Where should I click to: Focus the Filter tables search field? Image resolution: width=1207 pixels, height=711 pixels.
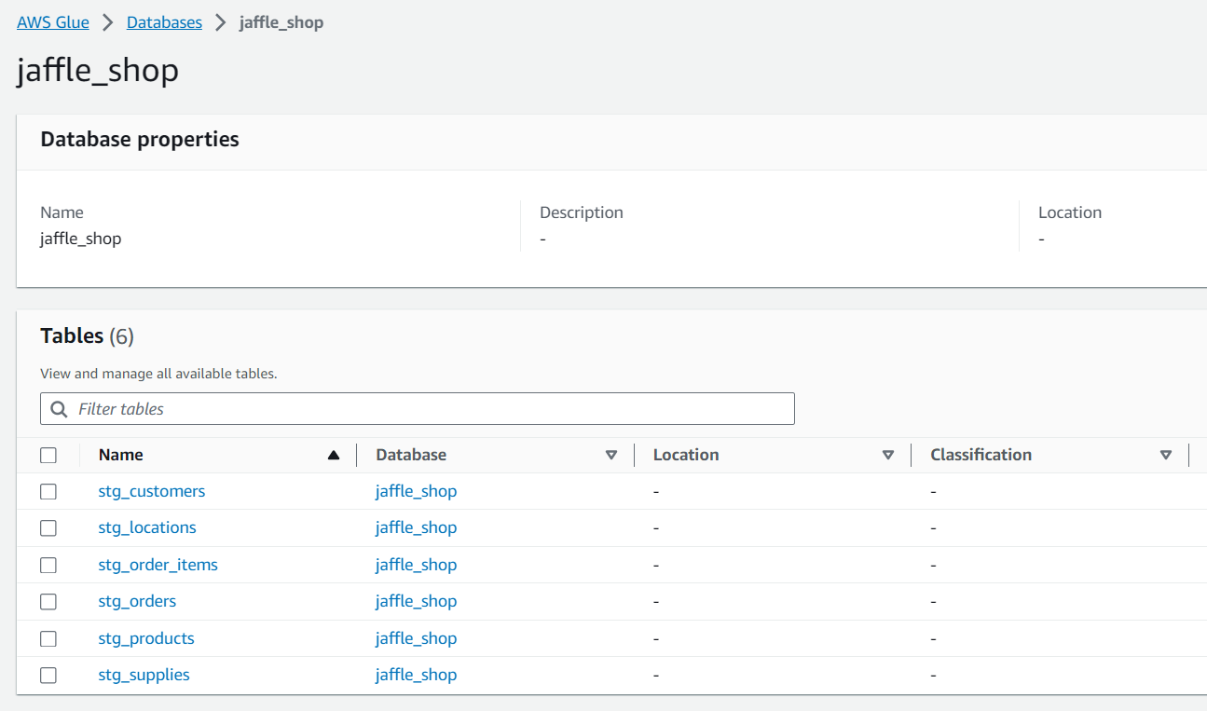429,409
